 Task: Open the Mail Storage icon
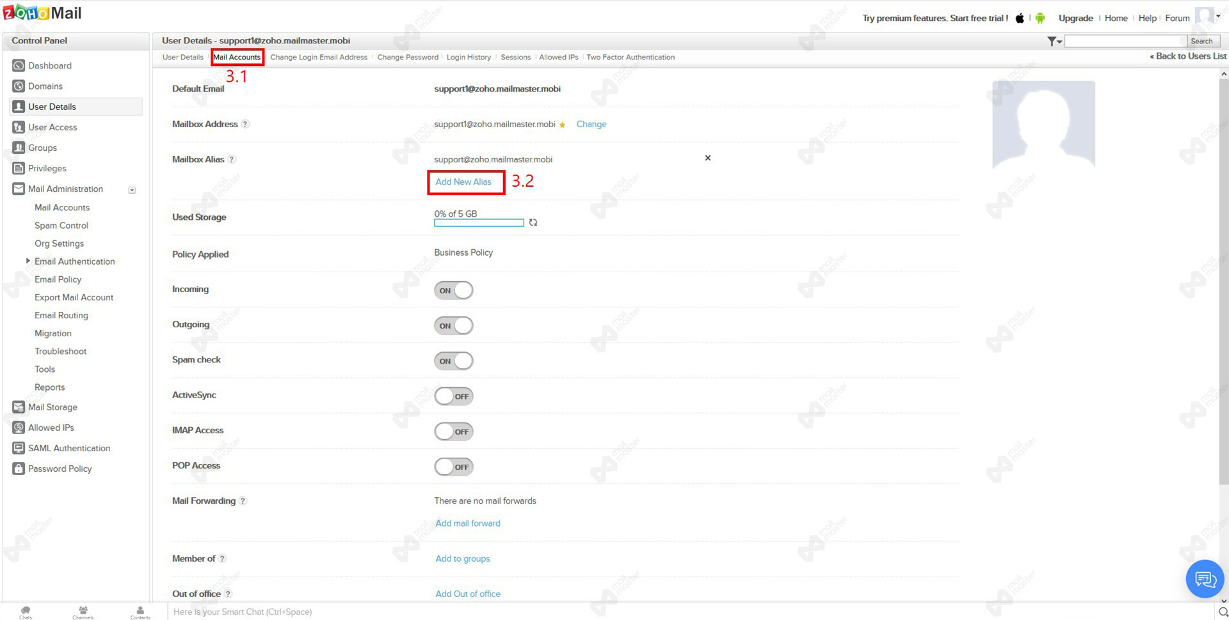tap(19, 407)
